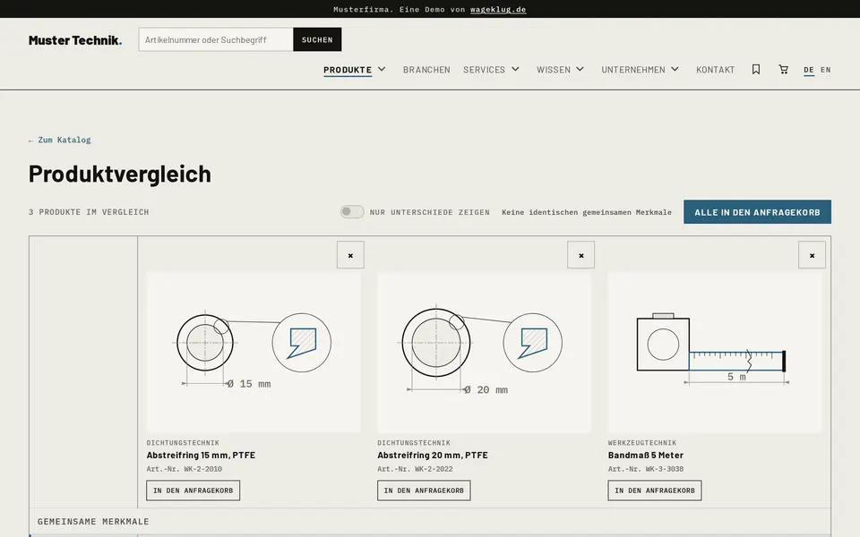Click Keine identischen gemeinsamen Merkmale note

coord(586,212)
